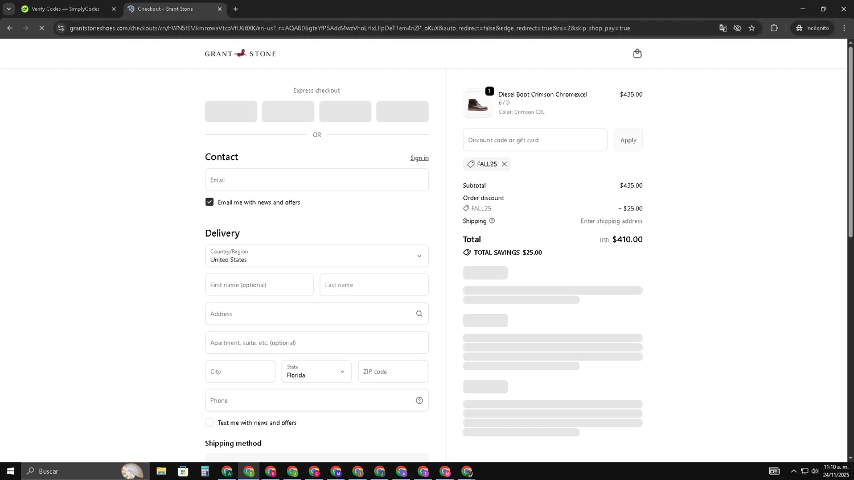This screenshot has width=854, height=480.
Task: Click the 'Enter shipping address' text
Action: (611, 221)
